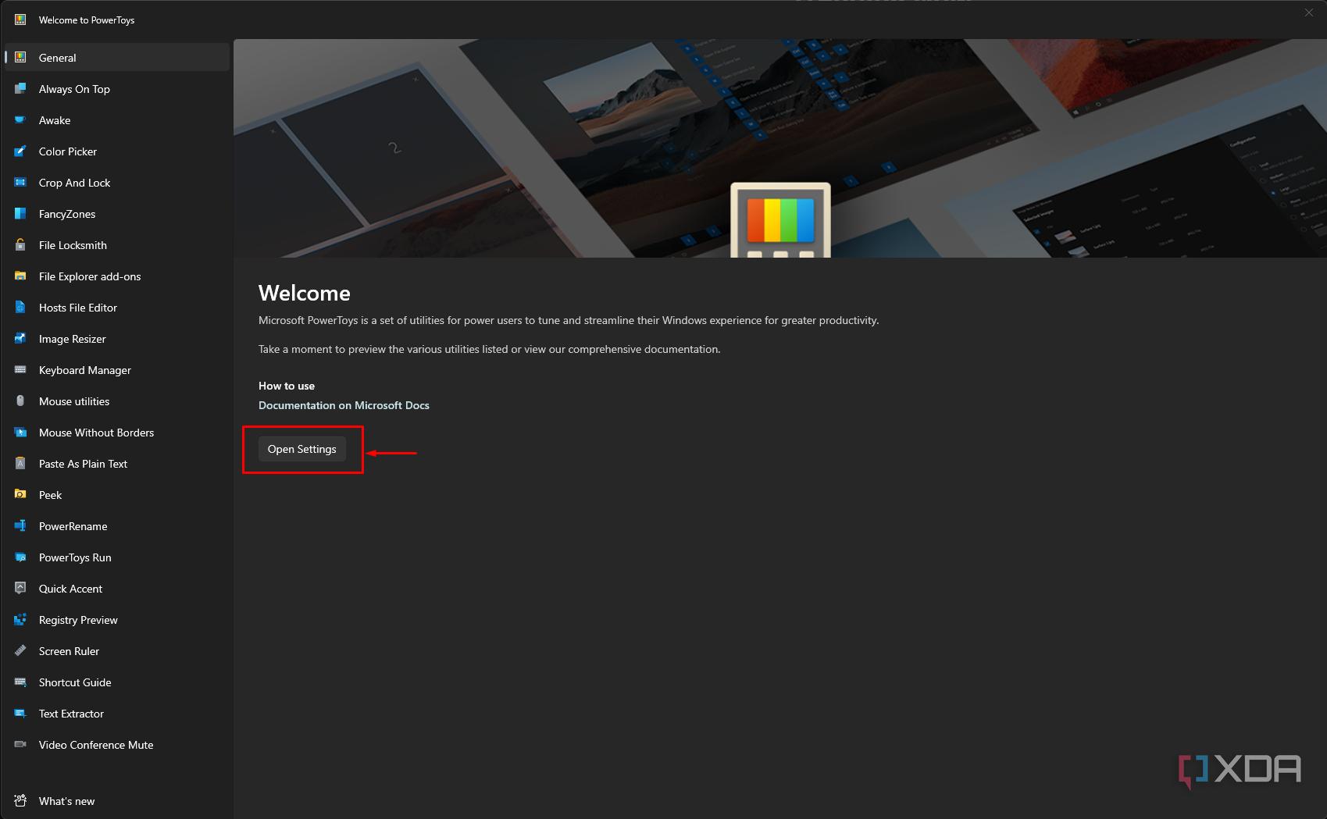Click the File Explorer add-ons icon
The height and width of the screenshot is (819, 1327).
20,276
